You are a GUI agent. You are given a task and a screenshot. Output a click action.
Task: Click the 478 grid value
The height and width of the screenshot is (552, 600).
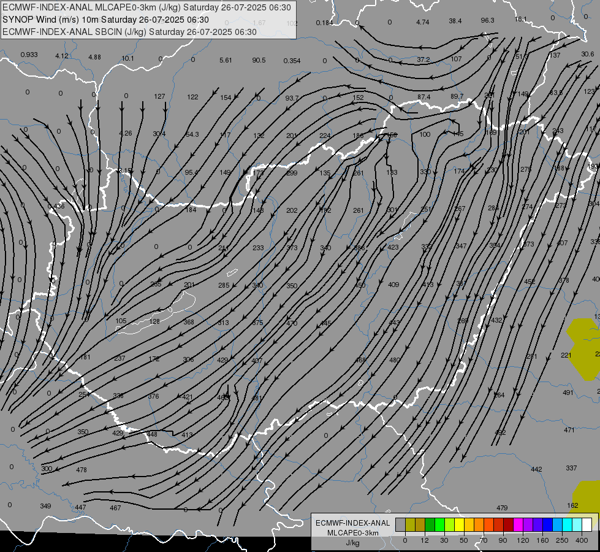(81, 470)
